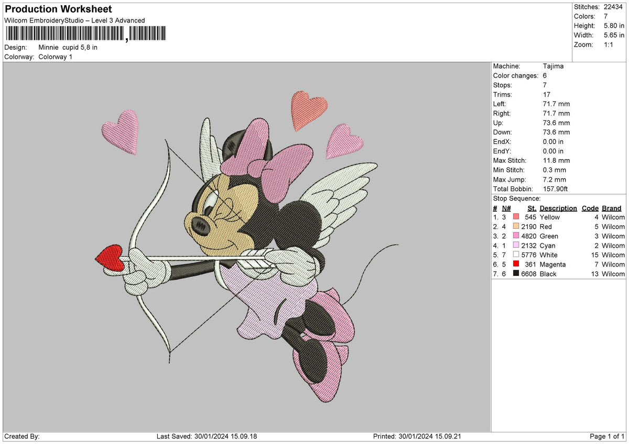This screenshot has width=629, height=444.
Task: Click the Minnie cupid embroidery design preview
Action: [x=246, y=246]
